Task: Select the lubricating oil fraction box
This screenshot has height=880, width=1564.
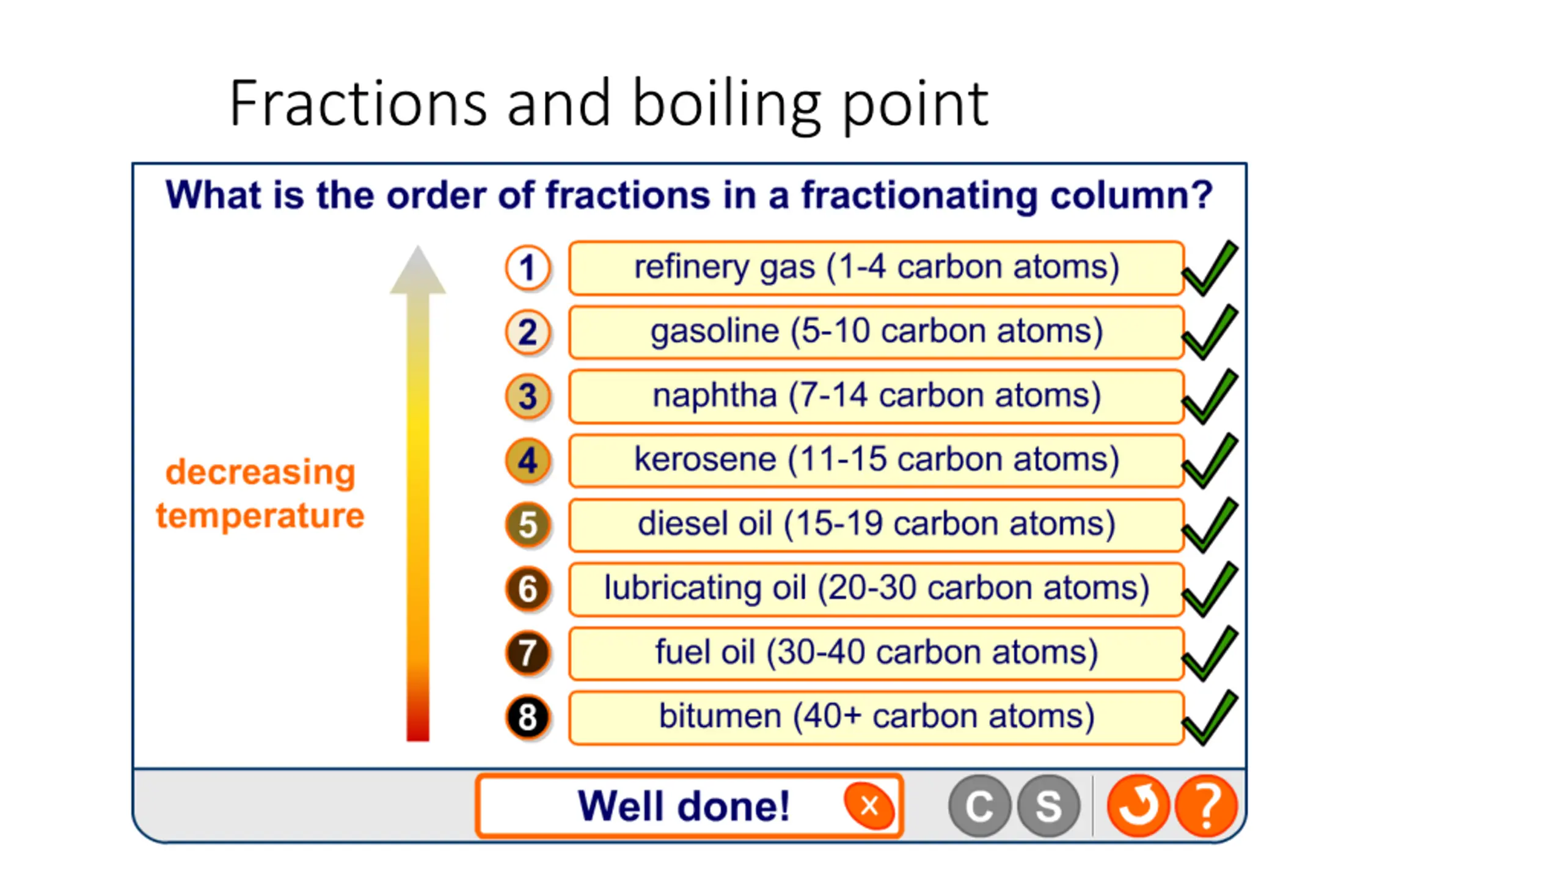Action: 876,588
